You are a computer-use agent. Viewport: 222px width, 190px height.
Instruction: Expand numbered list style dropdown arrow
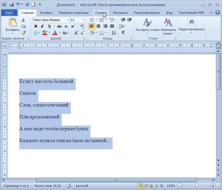point(106,20)
